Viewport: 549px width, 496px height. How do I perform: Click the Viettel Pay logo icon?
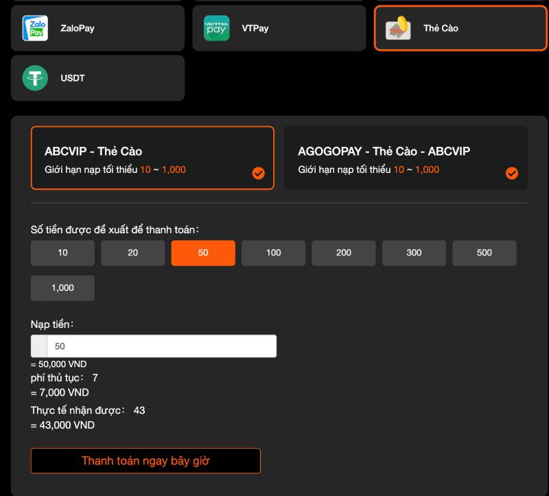pos(217,28)
